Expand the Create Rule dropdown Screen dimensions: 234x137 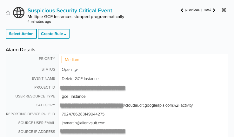coord(54,34)
